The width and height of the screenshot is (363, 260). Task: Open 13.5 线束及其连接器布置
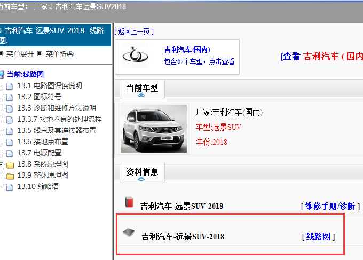(x=57, y=130)
